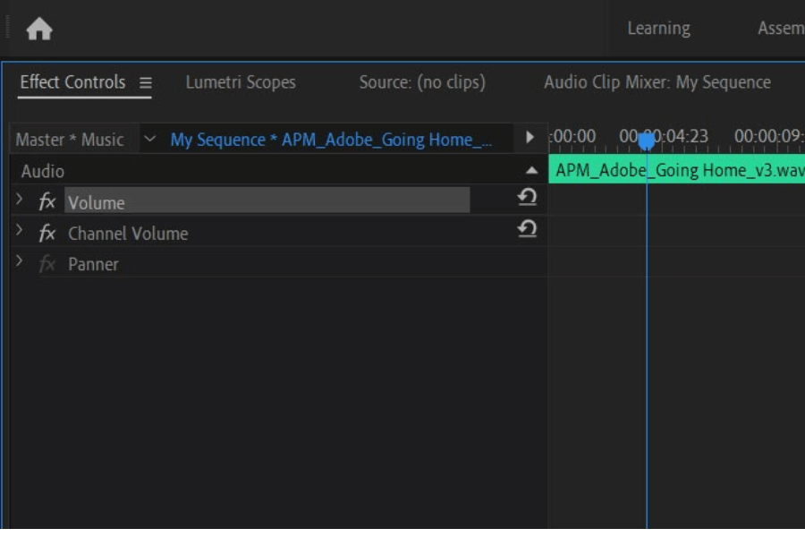
Task: Open the Audio Clip Mixer tab
Action: click(x=657, y=82)
